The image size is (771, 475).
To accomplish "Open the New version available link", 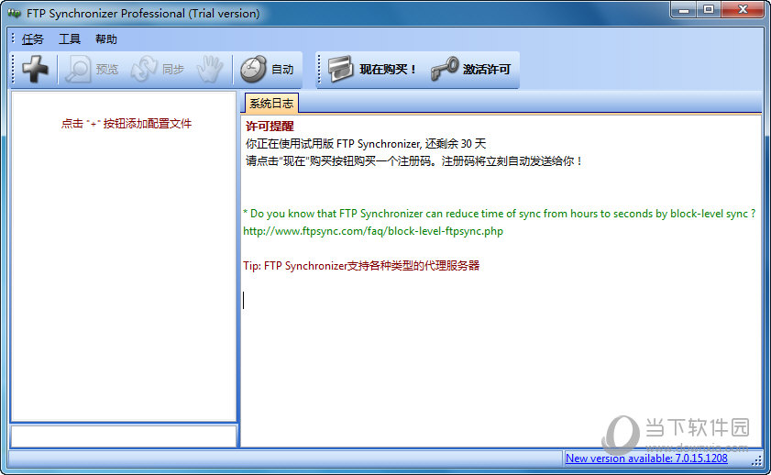I will click(646, 458).
